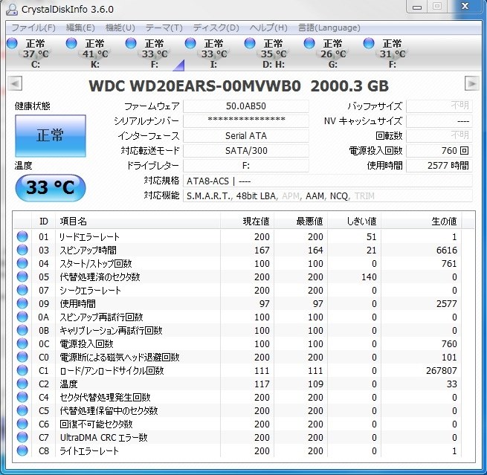Screen dimensions: 487x475
Task: Click status icon for 代替処理済のセクタ数 row
Action: pos(22,277)
